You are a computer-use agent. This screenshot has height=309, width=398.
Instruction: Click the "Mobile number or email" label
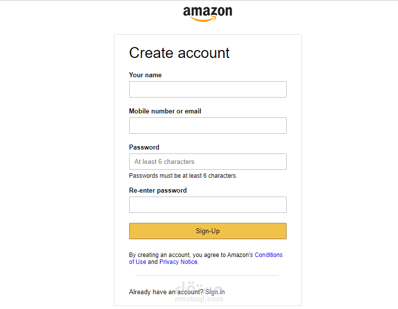(x=165, y=111)
